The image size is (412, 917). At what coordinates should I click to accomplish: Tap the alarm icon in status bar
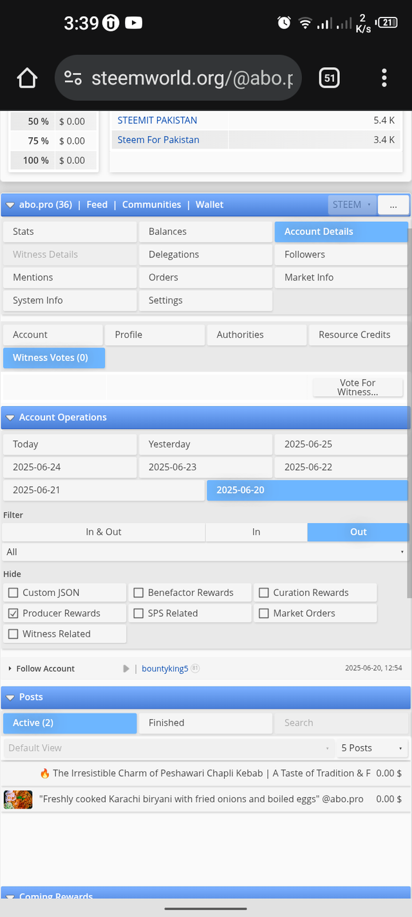pyautogui.click(x=284, y=23)
